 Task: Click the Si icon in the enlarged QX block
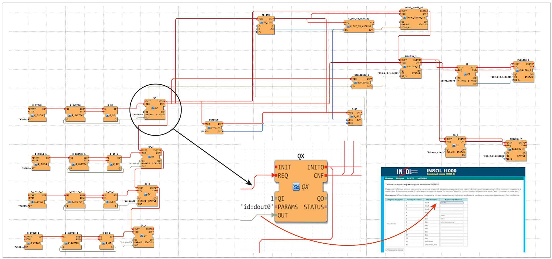point(296,187)
